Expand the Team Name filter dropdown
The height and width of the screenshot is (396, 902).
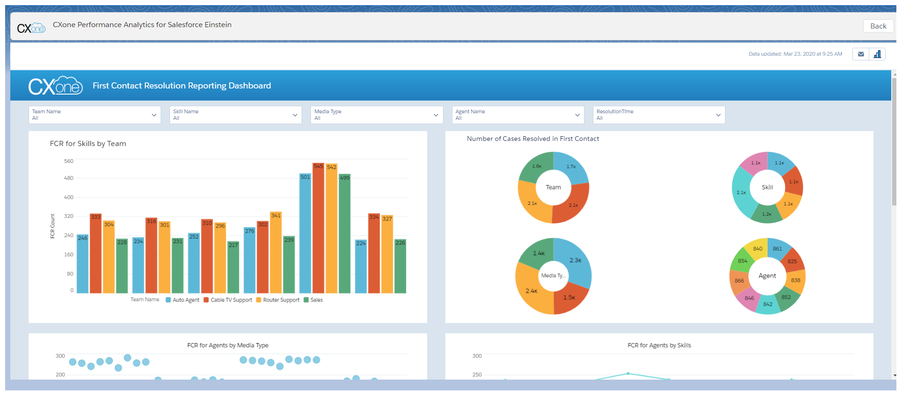(95, 115)
